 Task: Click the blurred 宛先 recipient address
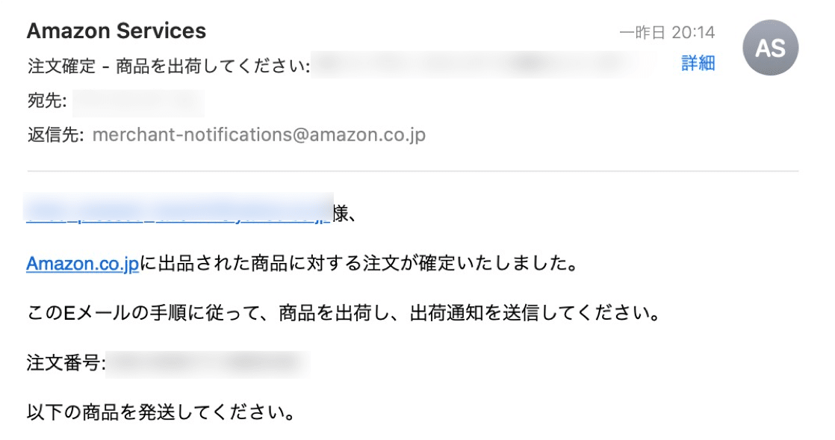coord(138,103)
